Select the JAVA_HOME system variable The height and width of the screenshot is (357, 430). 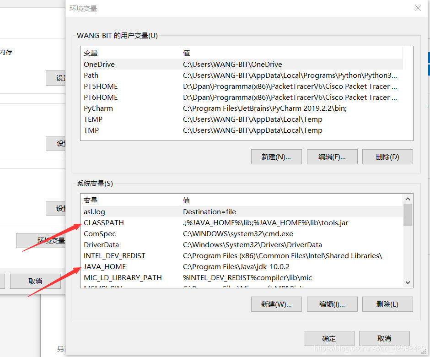tap(243, 266)
